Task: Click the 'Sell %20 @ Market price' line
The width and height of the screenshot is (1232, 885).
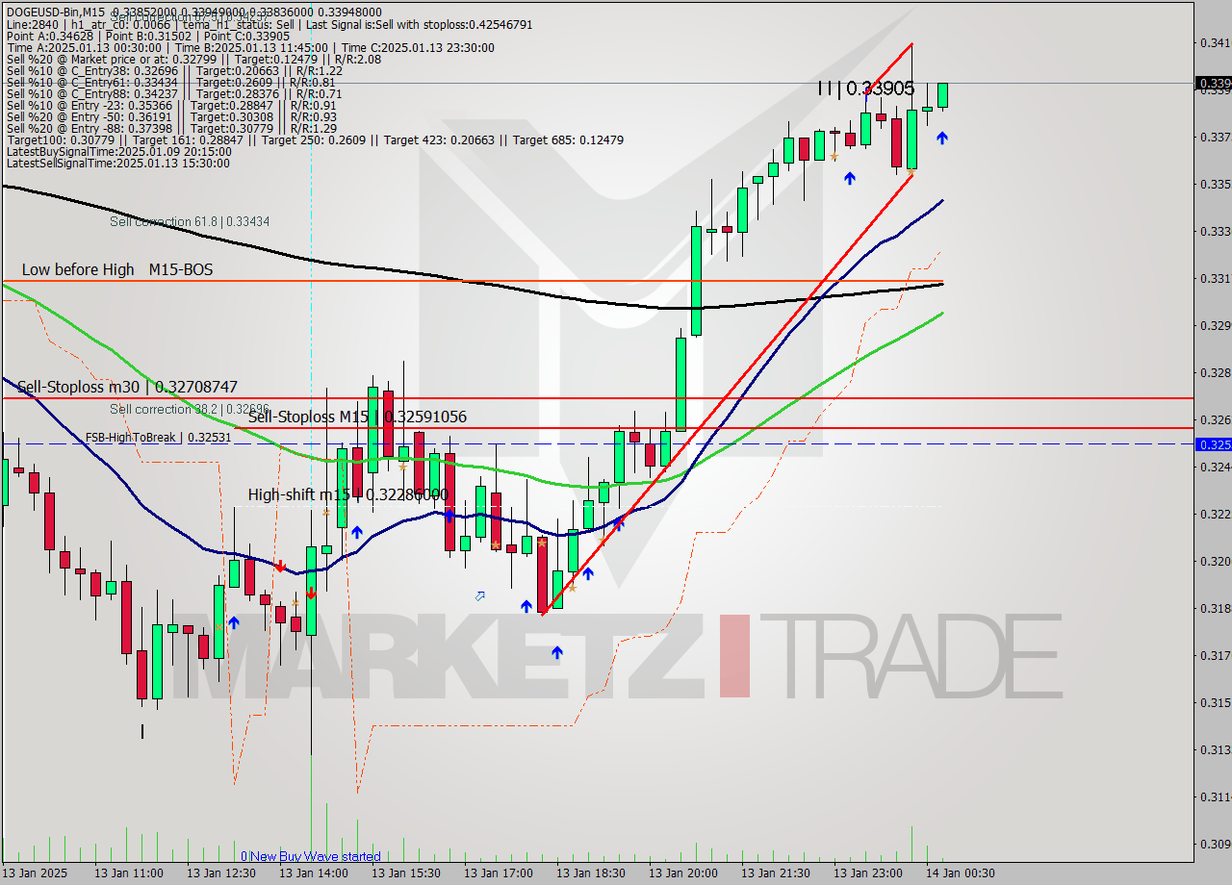Action: coord(193,59)
